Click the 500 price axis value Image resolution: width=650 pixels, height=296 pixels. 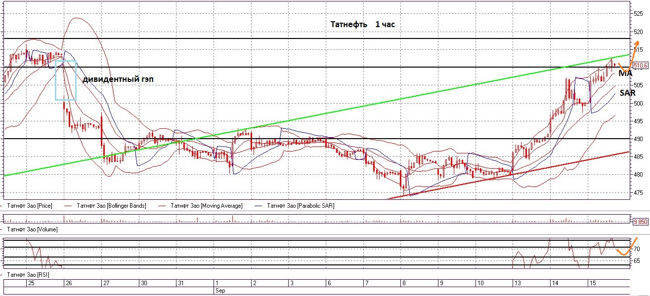[x=639, y=104]
